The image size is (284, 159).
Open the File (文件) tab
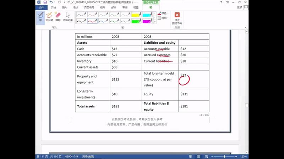(41, 7)
